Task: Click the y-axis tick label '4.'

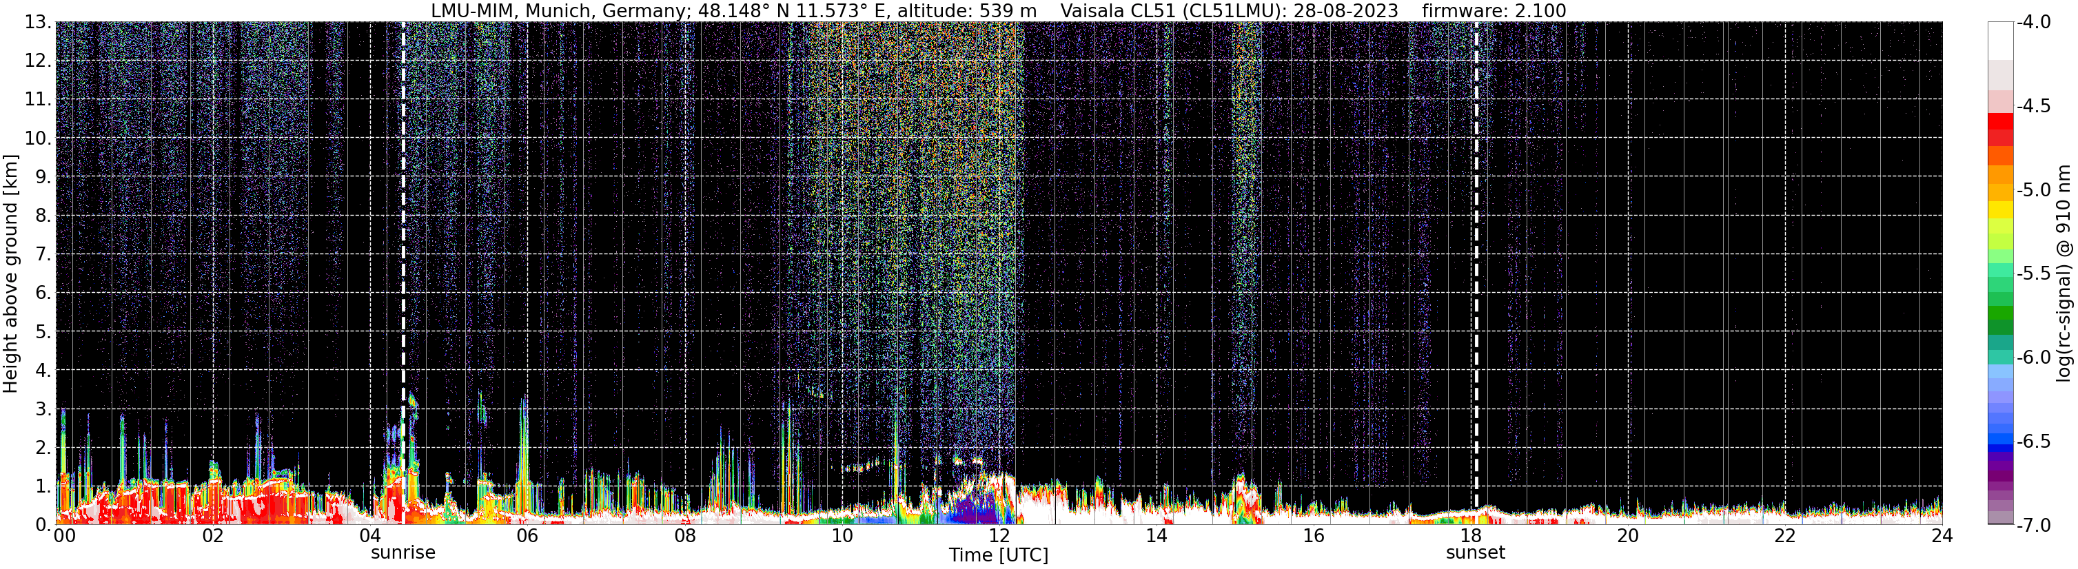Action: pos(43,371)
